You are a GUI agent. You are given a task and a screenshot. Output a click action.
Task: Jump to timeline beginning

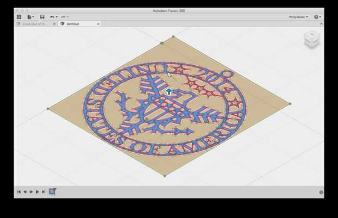coord(19,192)
